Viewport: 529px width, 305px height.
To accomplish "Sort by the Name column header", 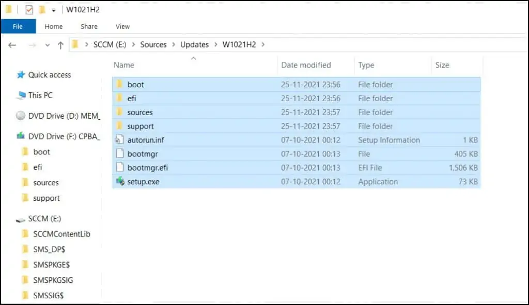I will (x=124, y=65).
